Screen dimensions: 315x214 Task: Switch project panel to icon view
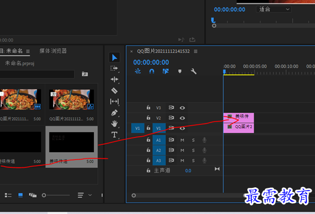coord(20,195)
